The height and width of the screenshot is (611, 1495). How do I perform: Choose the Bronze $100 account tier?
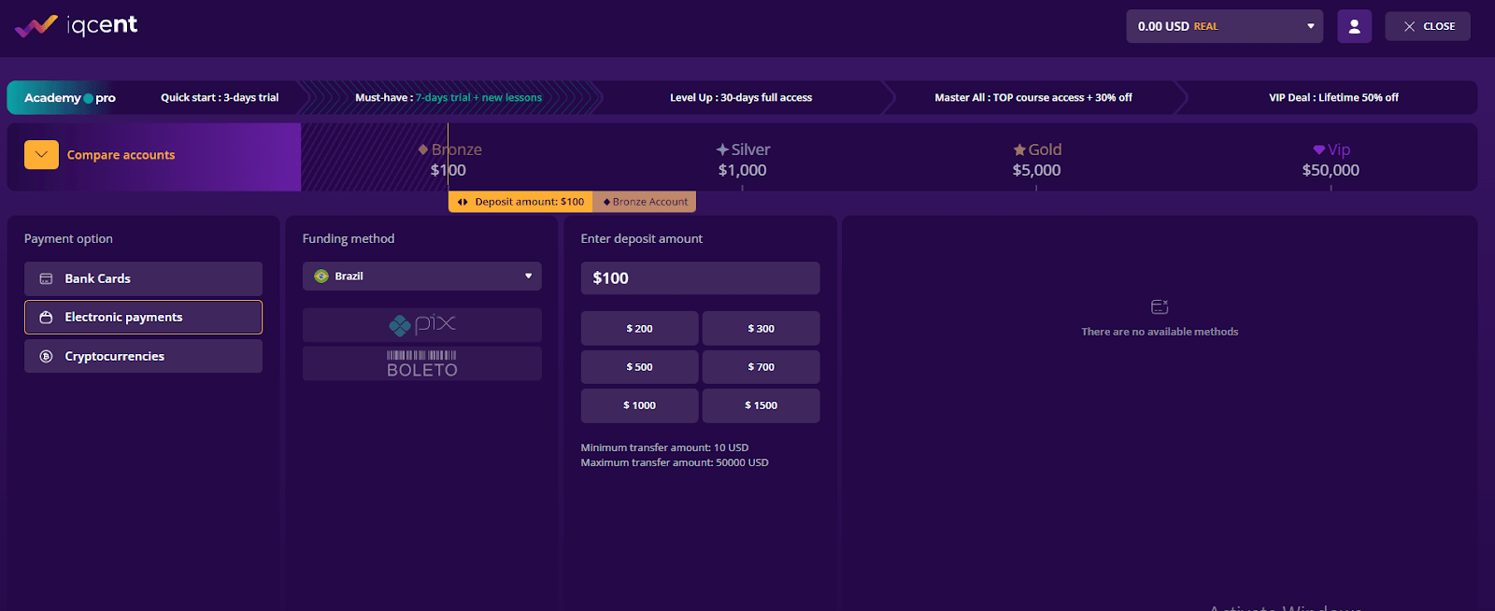pyautogui.click(x=449, y=160)
